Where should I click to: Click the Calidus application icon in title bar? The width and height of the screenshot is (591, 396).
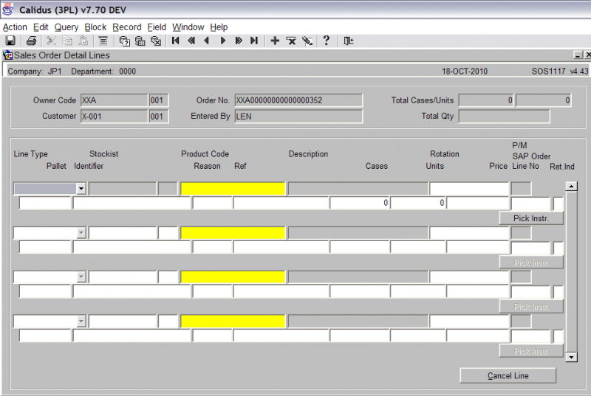point(8,10)
